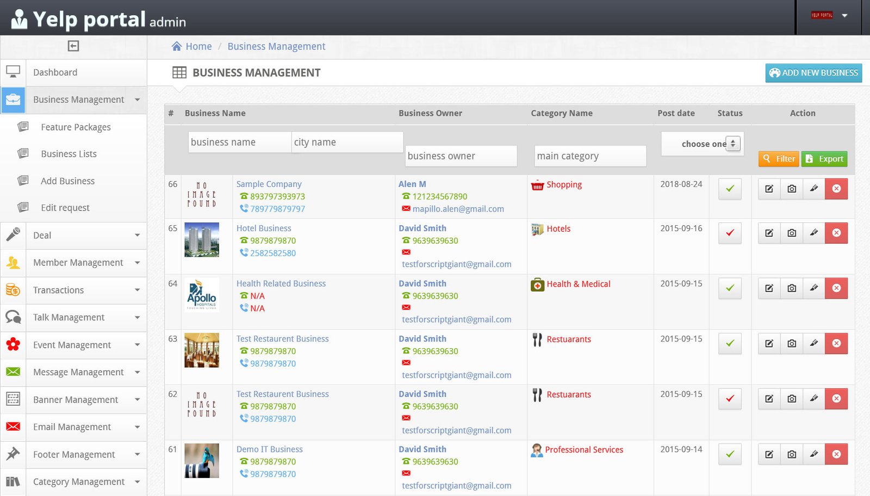This screenshot has width=870, height=496.
Task: Open the Business Management breadcrumb link
Action: click(x=276, y=46)
